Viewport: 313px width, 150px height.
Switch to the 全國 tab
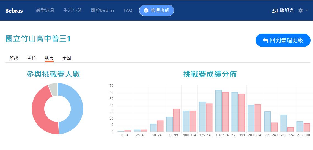tap(67, 58)
